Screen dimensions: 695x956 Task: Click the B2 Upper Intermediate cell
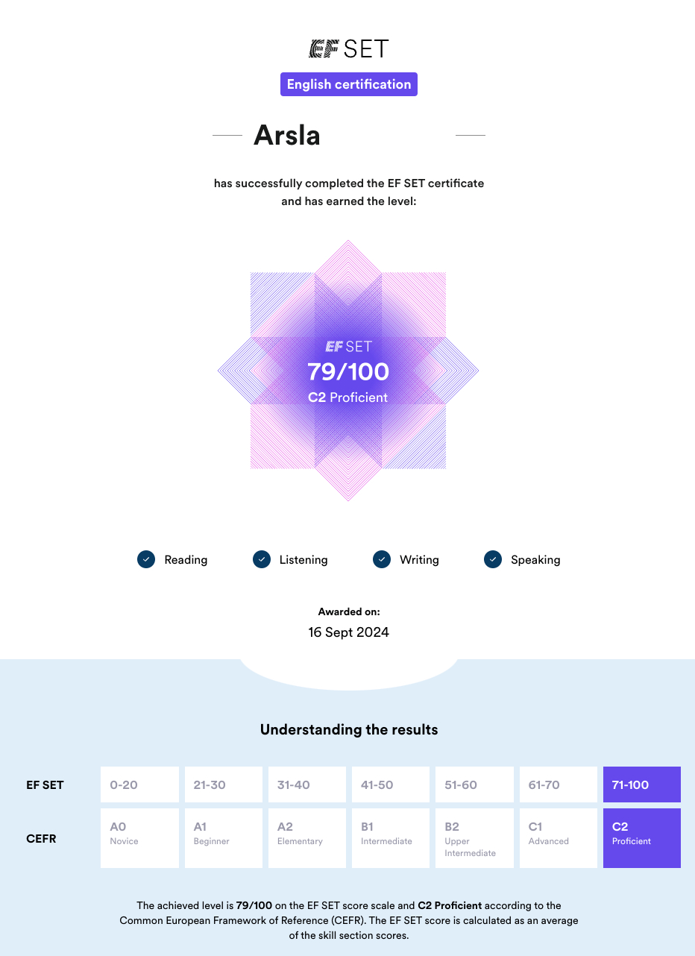(474, 838)
